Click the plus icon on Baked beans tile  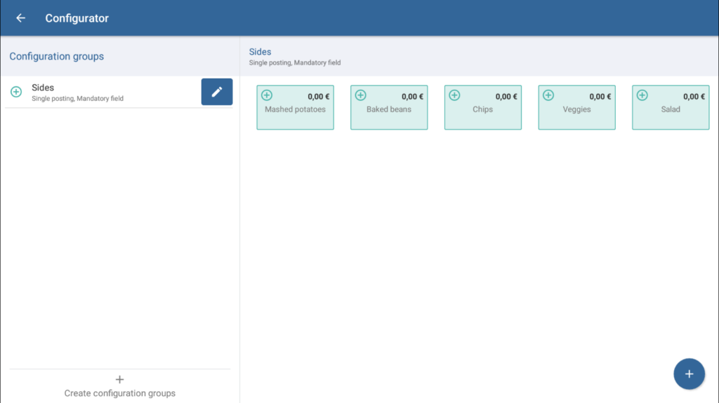pos(360,95)
